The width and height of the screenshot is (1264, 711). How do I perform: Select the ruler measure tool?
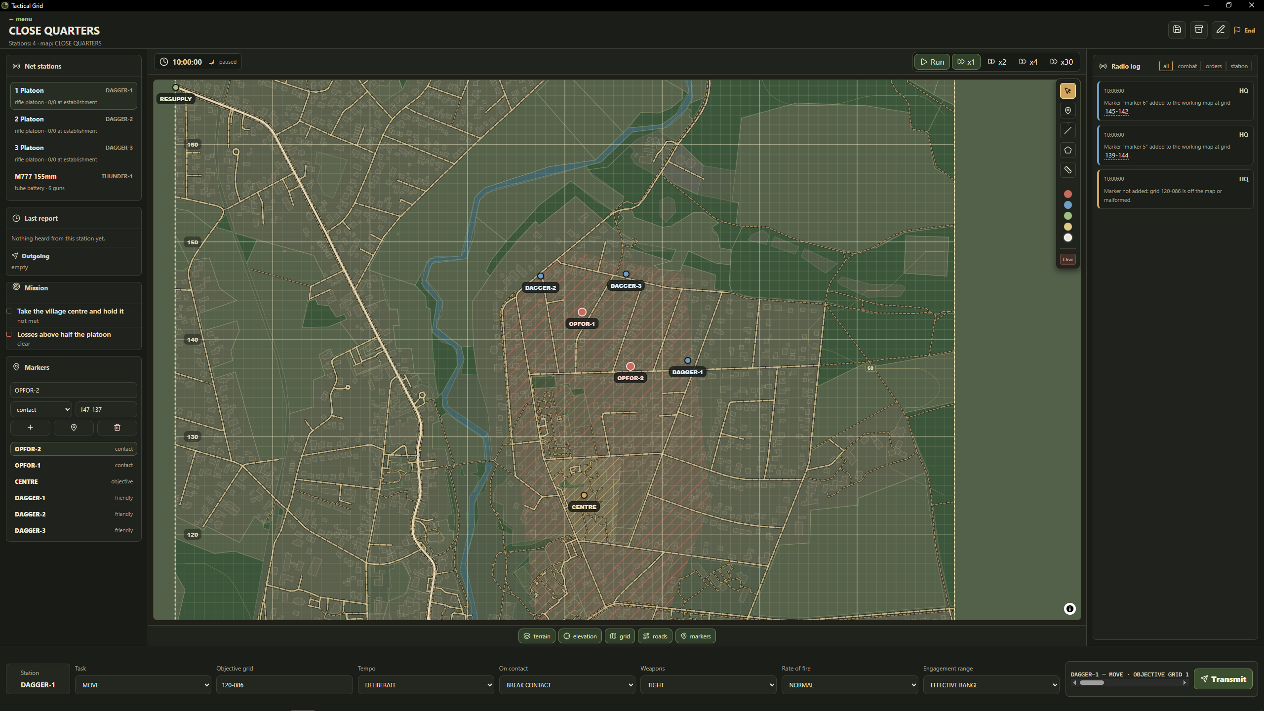click(1067, 170)
